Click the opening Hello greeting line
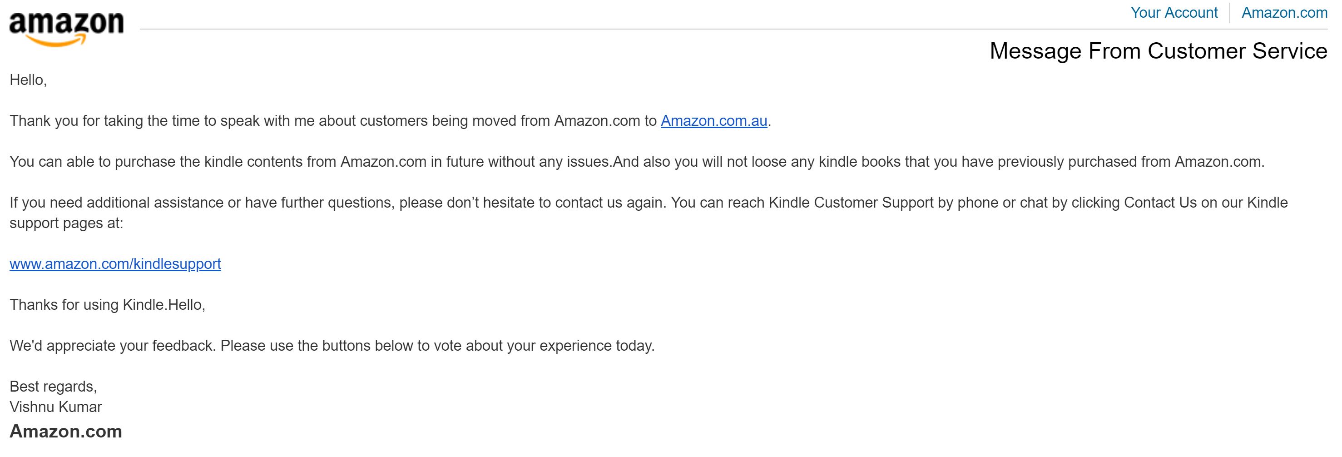 pos(28,80)
